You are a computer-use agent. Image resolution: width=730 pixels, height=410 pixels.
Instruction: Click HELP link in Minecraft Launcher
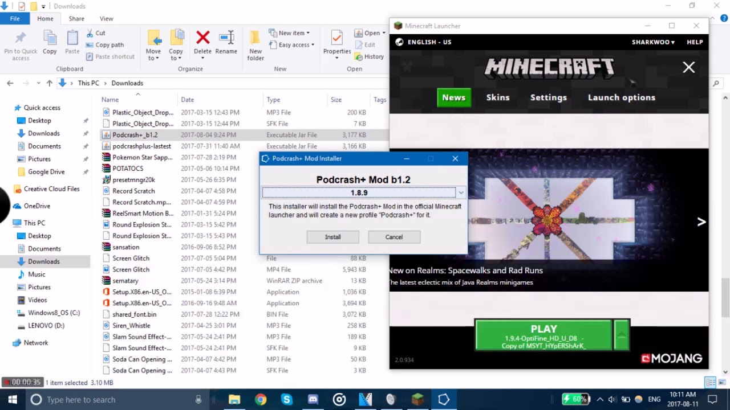click(695, 42)
